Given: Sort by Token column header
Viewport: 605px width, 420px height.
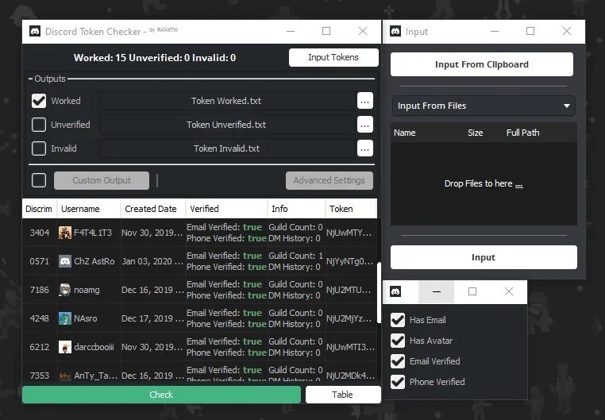Looking at the screenshot, I should click(x=351, y=209).
